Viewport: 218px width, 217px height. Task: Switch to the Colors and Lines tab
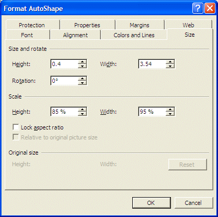[x=134, y=35]
